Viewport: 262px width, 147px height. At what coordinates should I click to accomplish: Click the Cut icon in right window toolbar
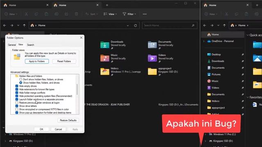pos(226,14)
